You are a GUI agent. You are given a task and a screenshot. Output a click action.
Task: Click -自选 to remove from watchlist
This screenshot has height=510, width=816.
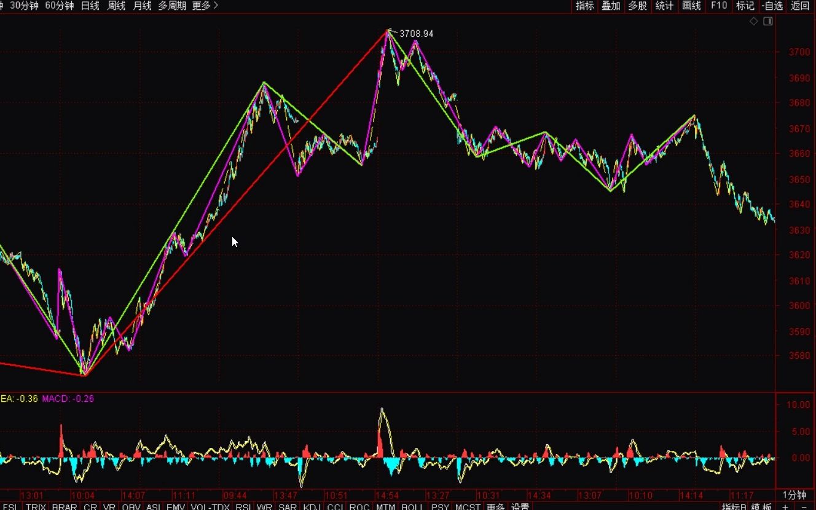[x=772, y=6]
